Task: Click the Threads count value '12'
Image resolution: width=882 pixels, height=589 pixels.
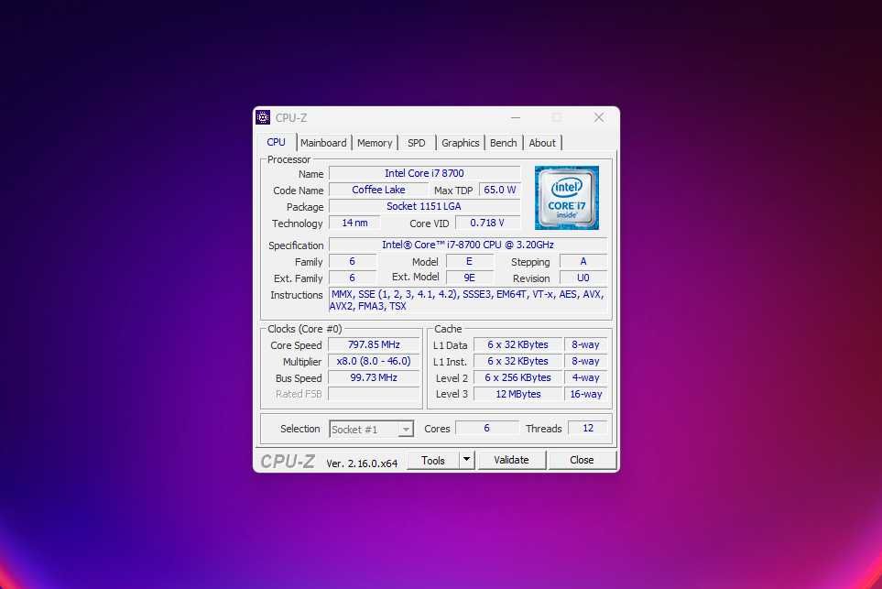Action: 588,428
